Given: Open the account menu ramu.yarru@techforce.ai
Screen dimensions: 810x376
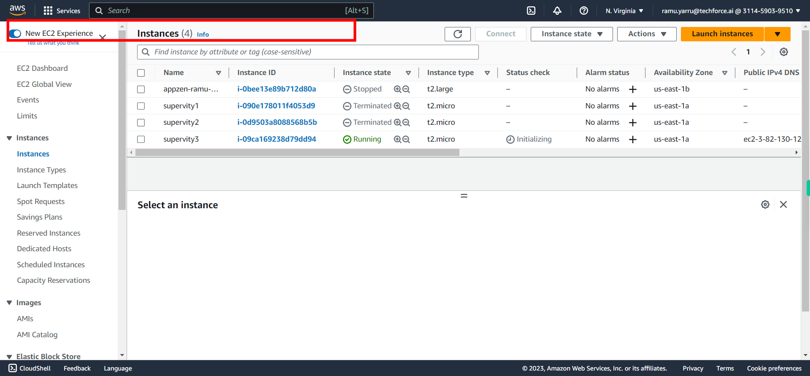Looking at the screenshot, I should (x=731, y=11).
